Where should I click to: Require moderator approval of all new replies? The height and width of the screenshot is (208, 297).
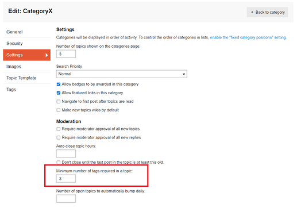pyautogui.click(x=59, y=137)
